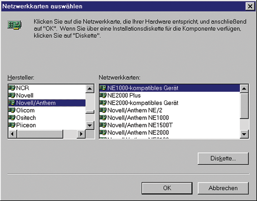
Task: Pick Piiceon from the manufacturer list
Action: point(47,125)
